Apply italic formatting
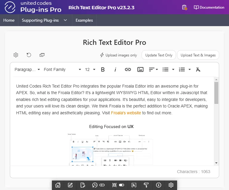 click(115, 69)
